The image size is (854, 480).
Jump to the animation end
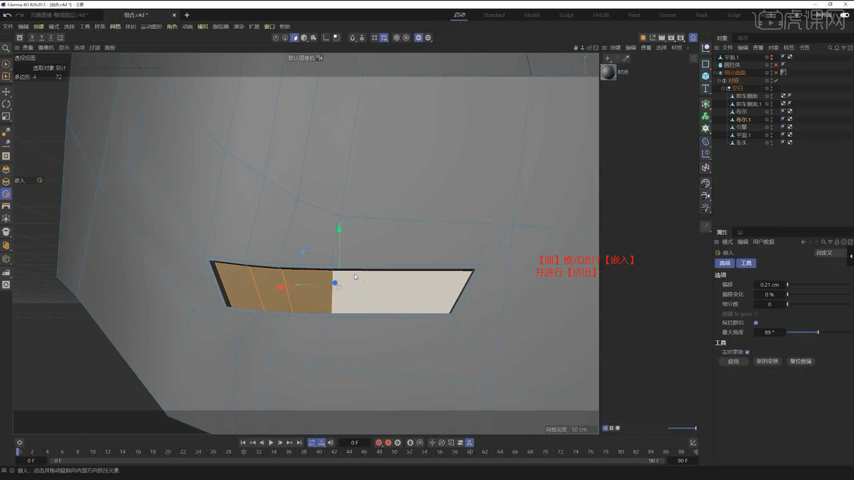click(x=299, y=443)
